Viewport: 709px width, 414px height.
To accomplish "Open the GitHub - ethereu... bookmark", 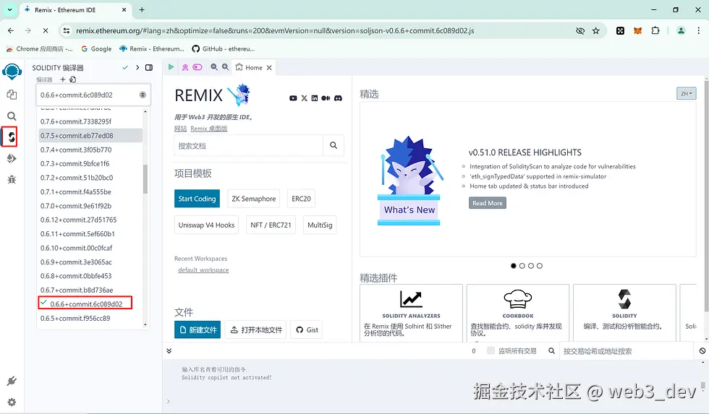I will (224, 48).
